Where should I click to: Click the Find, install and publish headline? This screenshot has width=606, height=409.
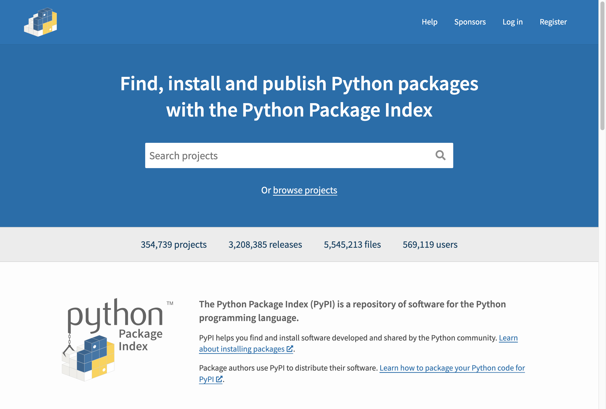pos(299,97)
